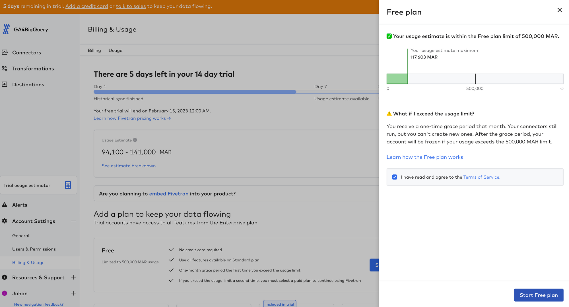Open Connectors via its sidebar icon
The image size is (569, 307).
[x=5, y=52]
